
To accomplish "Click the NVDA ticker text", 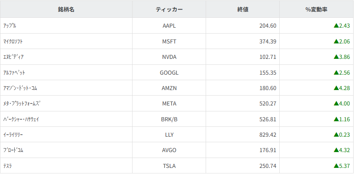I will click(x=169, y=57).
